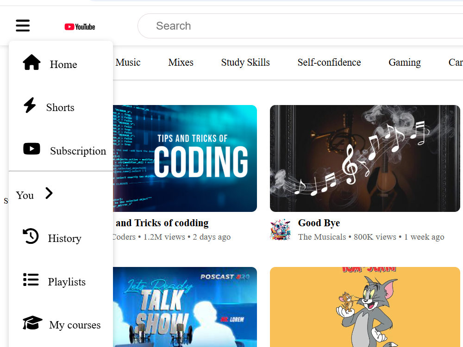The width and height of the screenshot is (463, 347).
Task: Select the Mixes category chip
Action: (x=181, y=62)
